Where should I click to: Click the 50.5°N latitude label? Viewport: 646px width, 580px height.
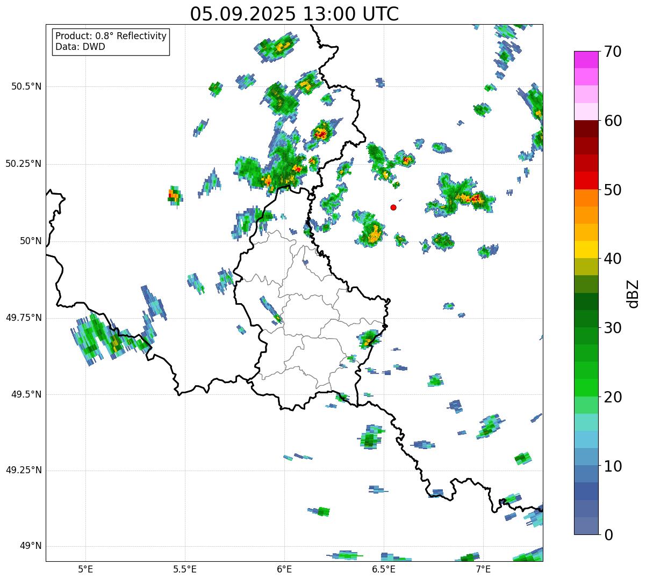(x=26, y=86)
